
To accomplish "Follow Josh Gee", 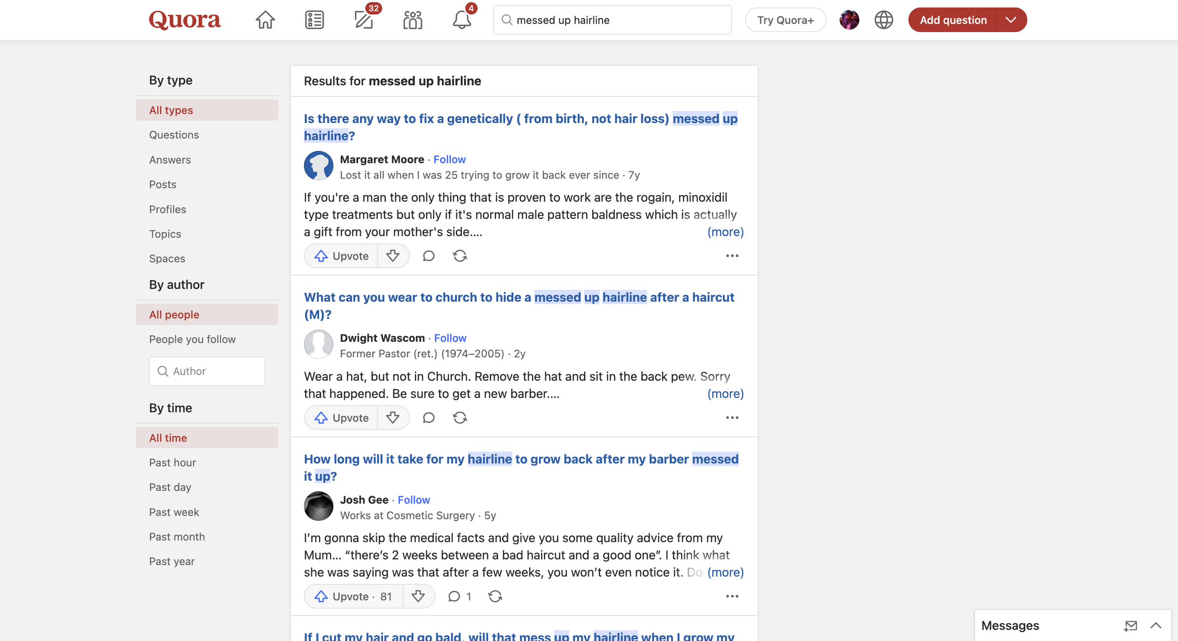I will [414, 500].
